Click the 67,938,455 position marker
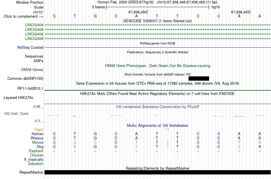The image size is (271, 179). coord(240,12)
